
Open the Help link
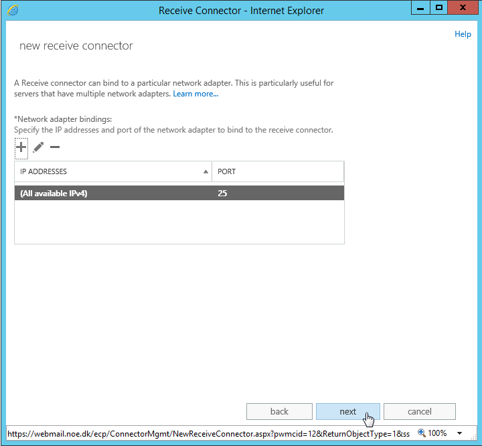[463, 34]
